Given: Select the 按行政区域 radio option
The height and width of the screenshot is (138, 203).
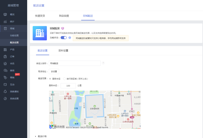Looking at the screenshot, I should tap(64, 79).
